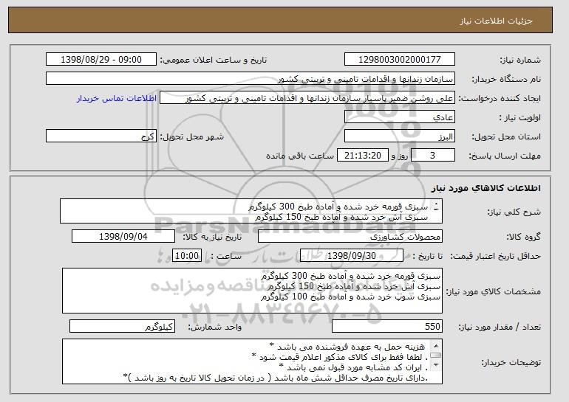569x402 pixels.
Task: Click the label نام دستگاه خریدار
Action: point(506,79)
